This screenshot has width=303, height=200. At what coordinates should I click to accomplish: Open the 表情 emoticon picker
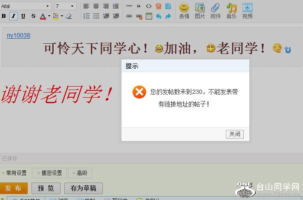[x=184, y=11]
